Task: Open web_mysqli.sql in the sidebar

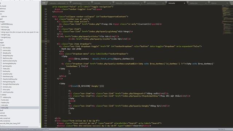Action: pos(5,118)
